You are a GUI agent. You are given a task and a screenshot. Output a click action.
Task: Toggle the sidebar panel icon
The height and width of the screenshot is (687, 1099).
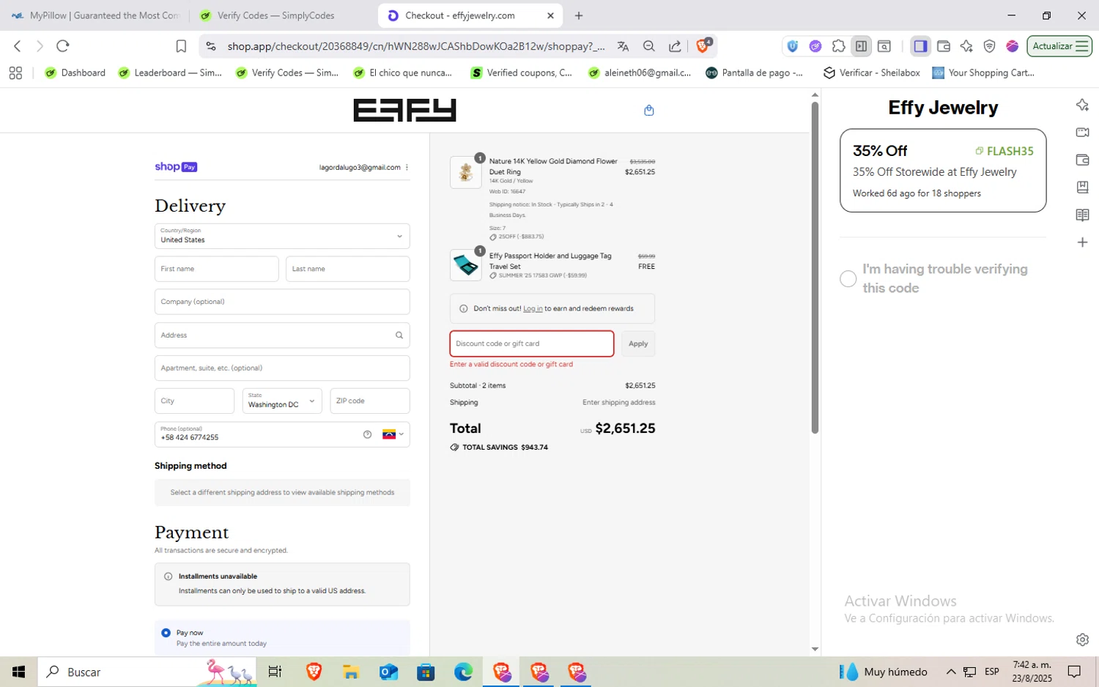tap(920, 46)
